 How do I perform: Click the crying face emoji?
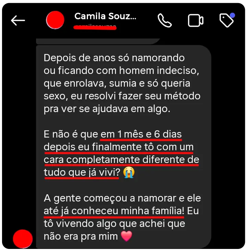coord(129,172)
